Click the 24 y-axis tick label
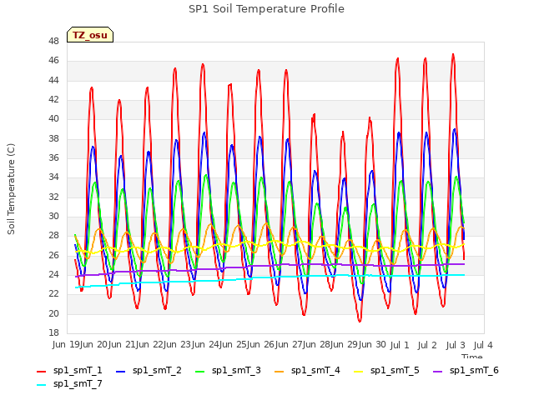This screenshot has width=534, height=400. 53,274
